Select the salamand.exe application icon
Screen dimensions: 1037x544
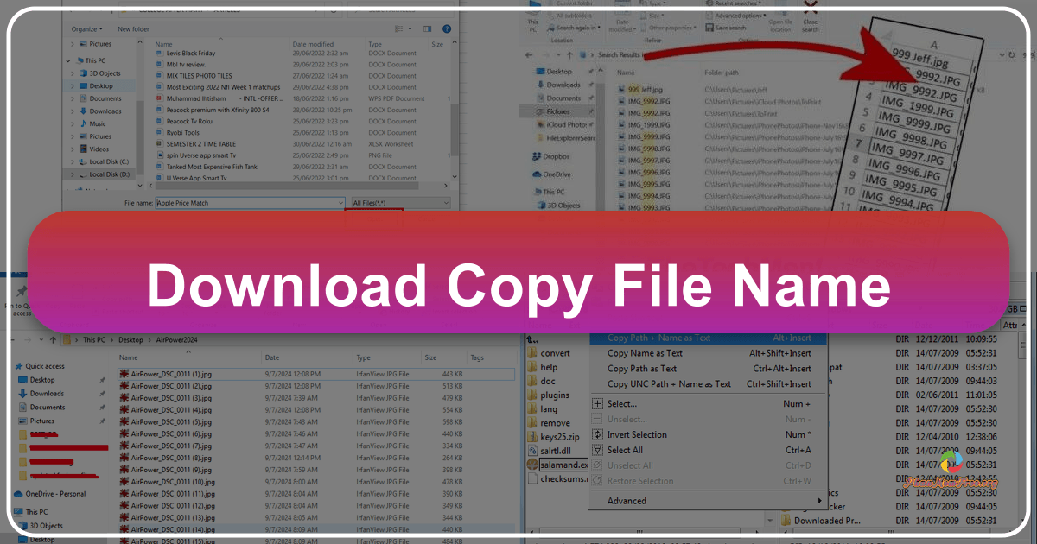click(531, 464)
